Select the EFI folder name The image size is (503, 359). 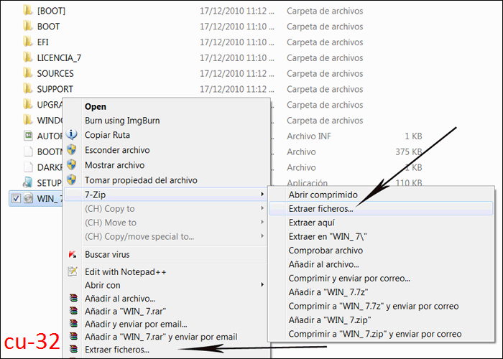[x=42, y=42]
